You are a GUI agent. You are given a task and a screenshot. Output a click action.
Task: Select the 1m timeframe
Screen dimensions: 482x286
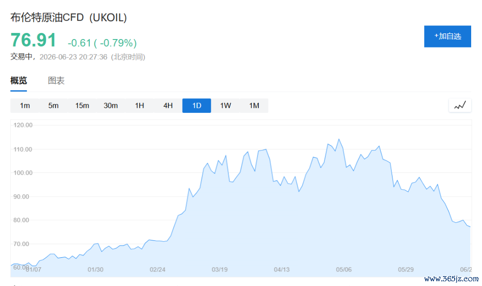[25, 106]
